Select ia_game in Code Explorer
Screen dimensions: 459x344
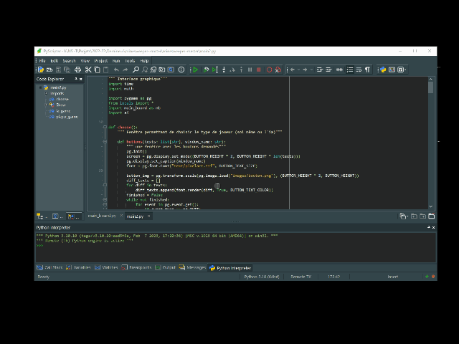(x=63, y=110)
